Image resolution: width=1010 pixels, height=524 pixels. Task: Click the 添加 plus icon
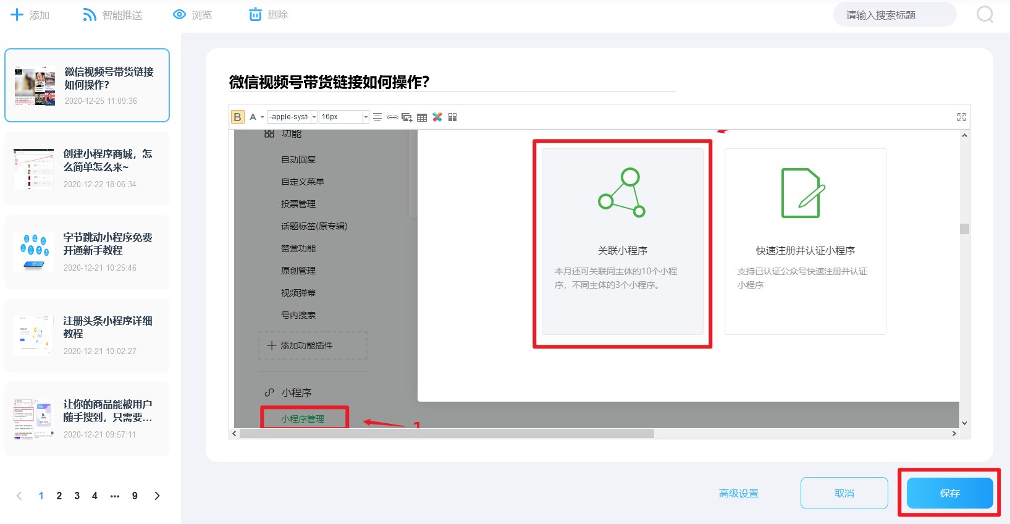pos(17,15)
